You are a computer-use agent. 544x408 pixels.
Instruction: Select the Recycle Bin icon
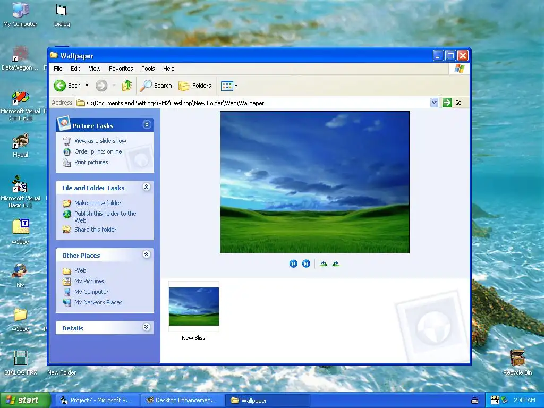[517, 362]
